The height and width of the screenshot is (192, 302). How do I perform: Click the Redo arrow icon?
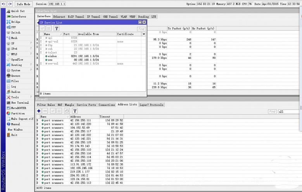[10, 4]
